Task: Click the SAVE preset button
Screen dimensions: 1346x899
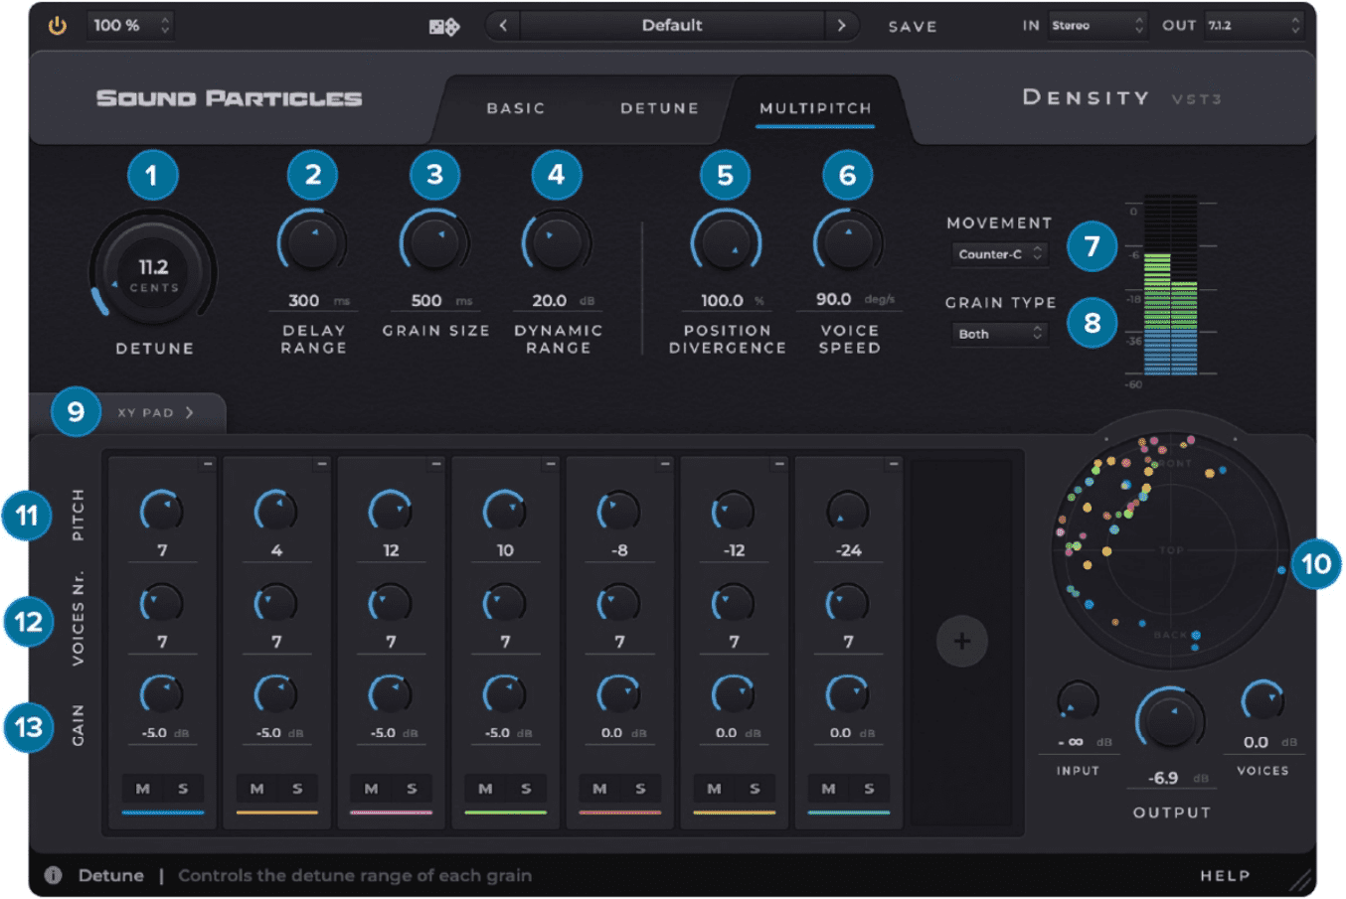Action: pos(913,27)
